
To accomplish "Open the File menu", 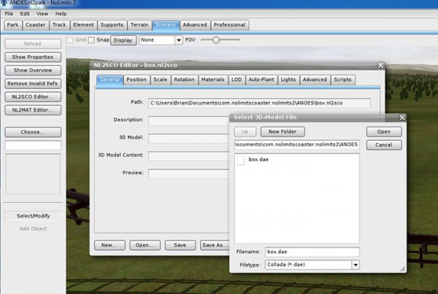I will 9,13.
